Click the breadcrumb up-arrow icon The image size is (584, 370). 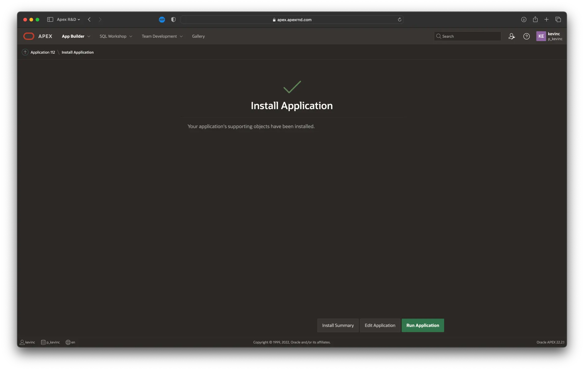point(25,52)
